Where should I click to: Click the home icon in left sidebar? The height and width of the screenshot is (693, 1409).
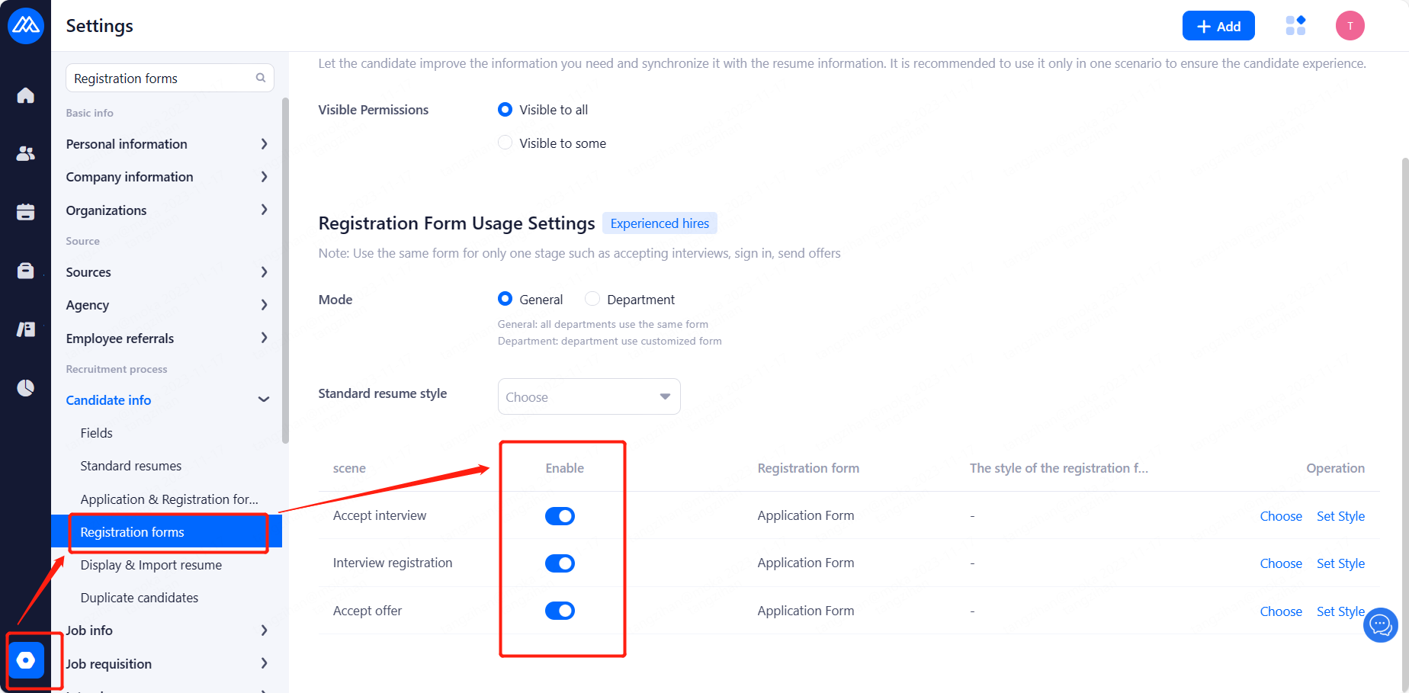pos(25,95)
